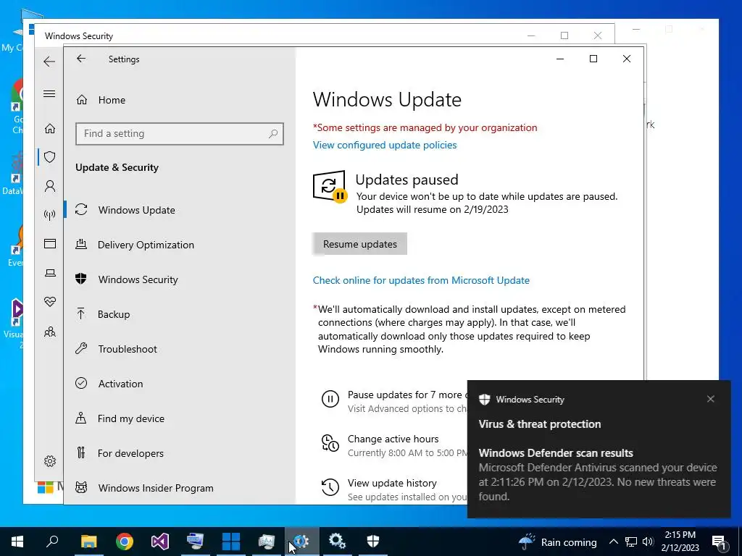
Task: Go back in Windows Security window
Action: click(49, 62)
